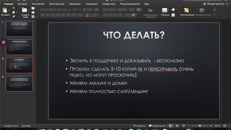231x130 pixels.
Task: Click the reset slide icon
Action: [33, 12]
